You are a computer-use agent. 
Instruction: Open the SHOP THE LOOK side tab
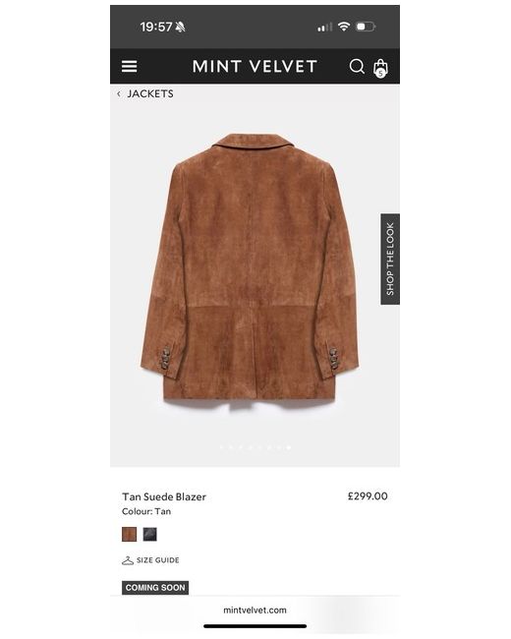click(390, 259)
